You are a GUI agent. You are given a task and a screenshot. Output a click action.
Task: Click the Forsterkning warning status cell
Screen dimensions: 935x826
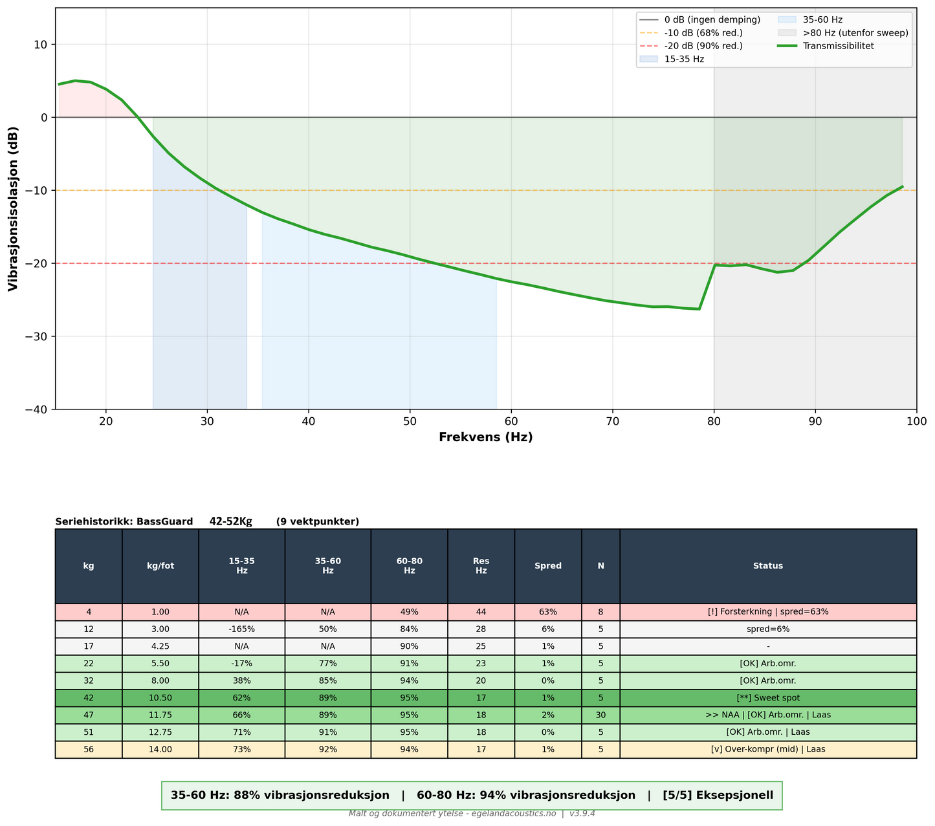click(x=767, y=612)
